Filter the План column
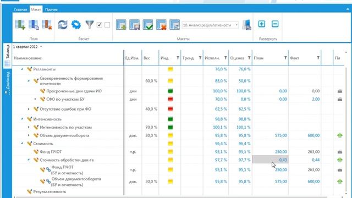This screenshot has width=352, height=198. pyautogui.click(x=285, y=58)
